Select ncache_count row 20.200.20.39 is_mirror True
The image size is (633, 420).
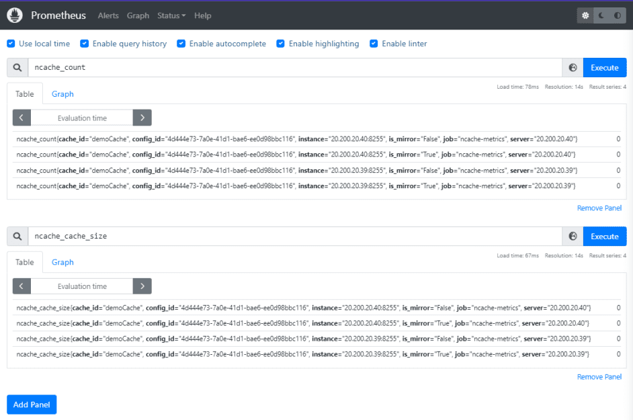(x=317, y=185)
